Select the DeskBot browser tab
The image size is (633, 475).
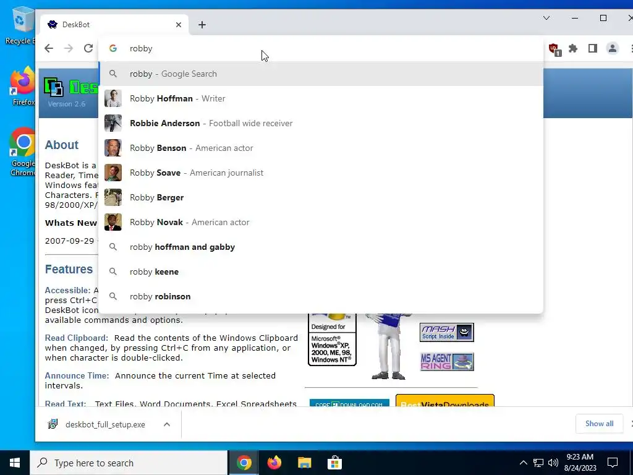114,25
